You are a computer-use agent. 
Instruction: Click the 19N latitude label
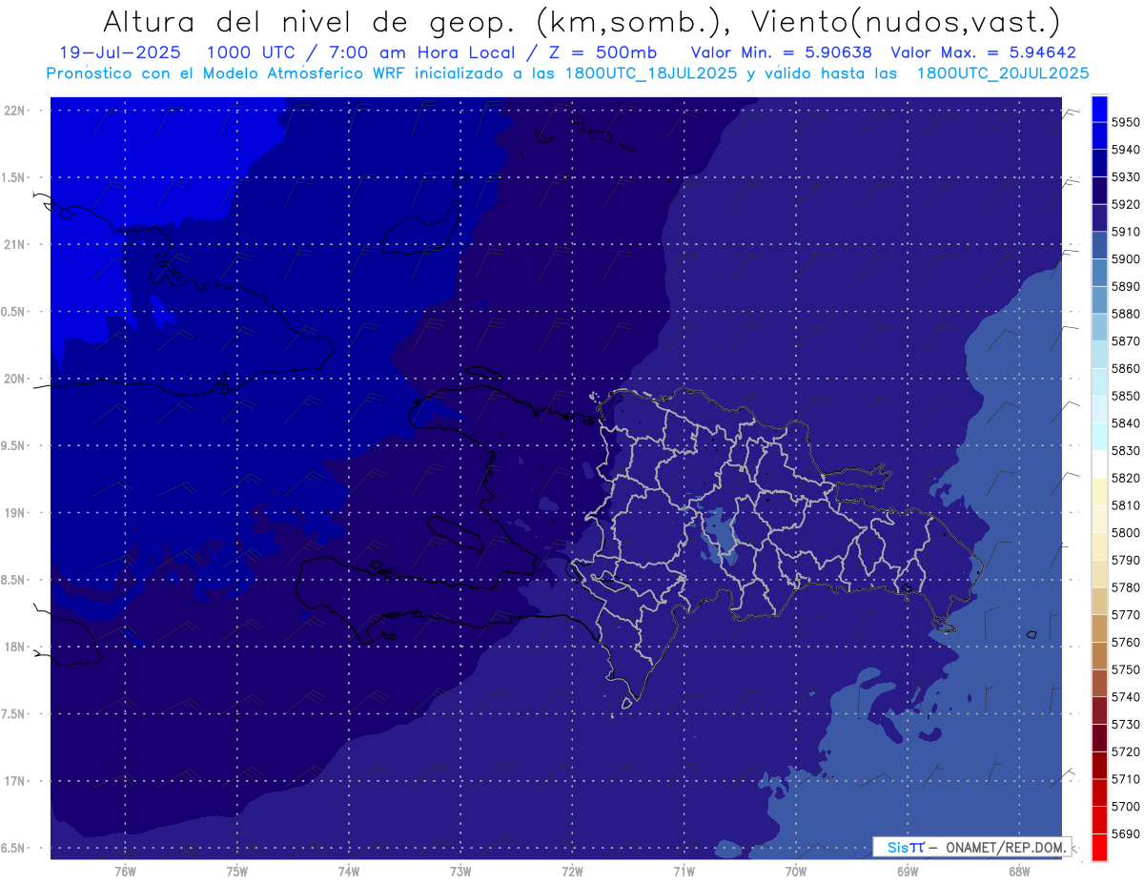(13, 513)
